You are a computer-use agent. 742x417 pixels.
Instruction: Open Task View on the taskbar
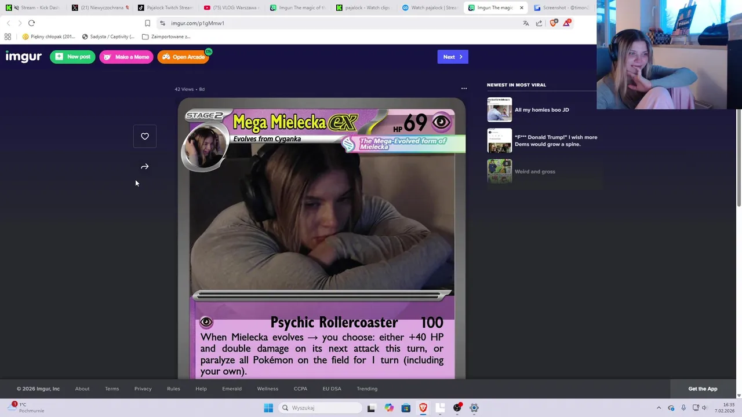pos(371,408)
